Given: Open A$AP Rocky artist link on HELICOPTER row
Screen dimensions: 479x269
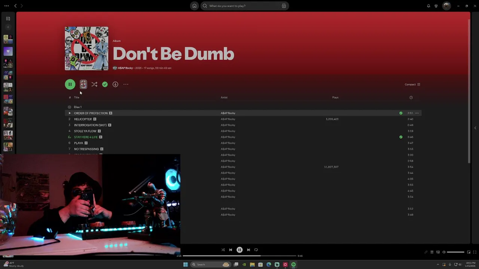Looking at the screenshot, I should pos(228,119).
